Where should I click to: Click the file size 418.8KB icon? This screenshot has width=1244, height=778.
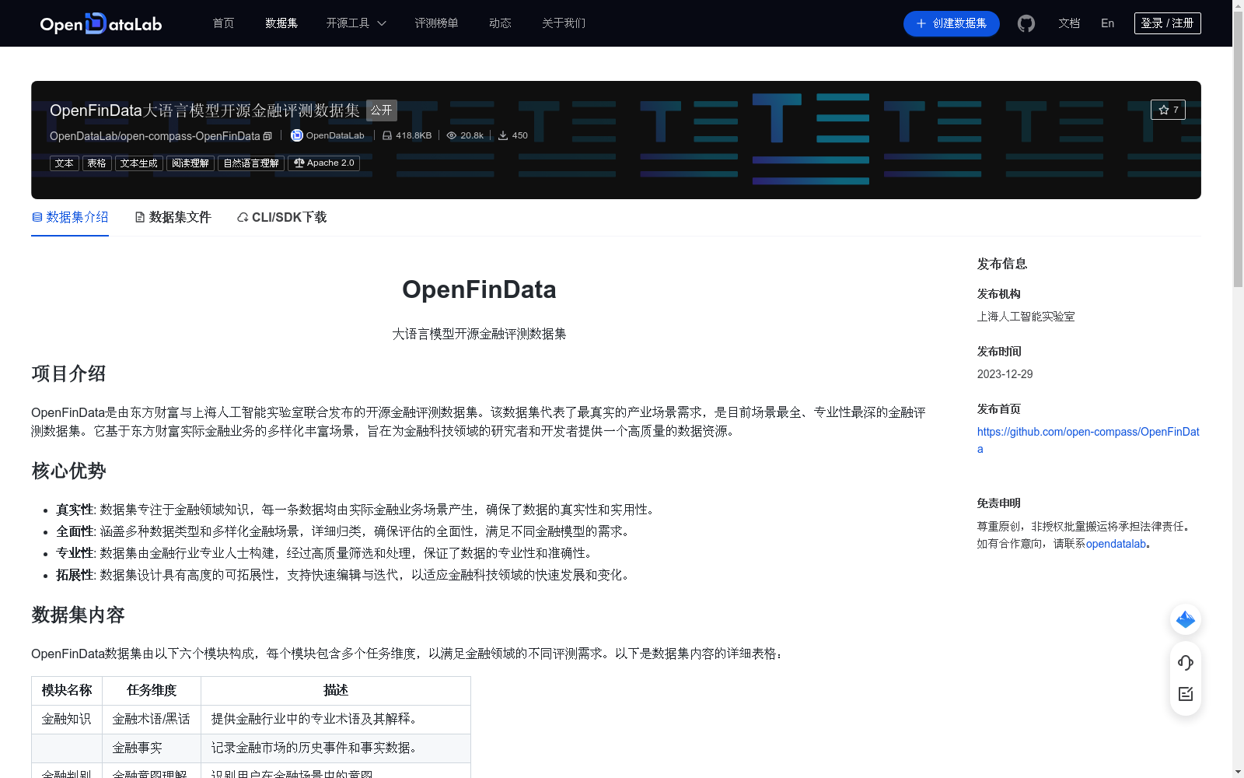click(387, 135)
